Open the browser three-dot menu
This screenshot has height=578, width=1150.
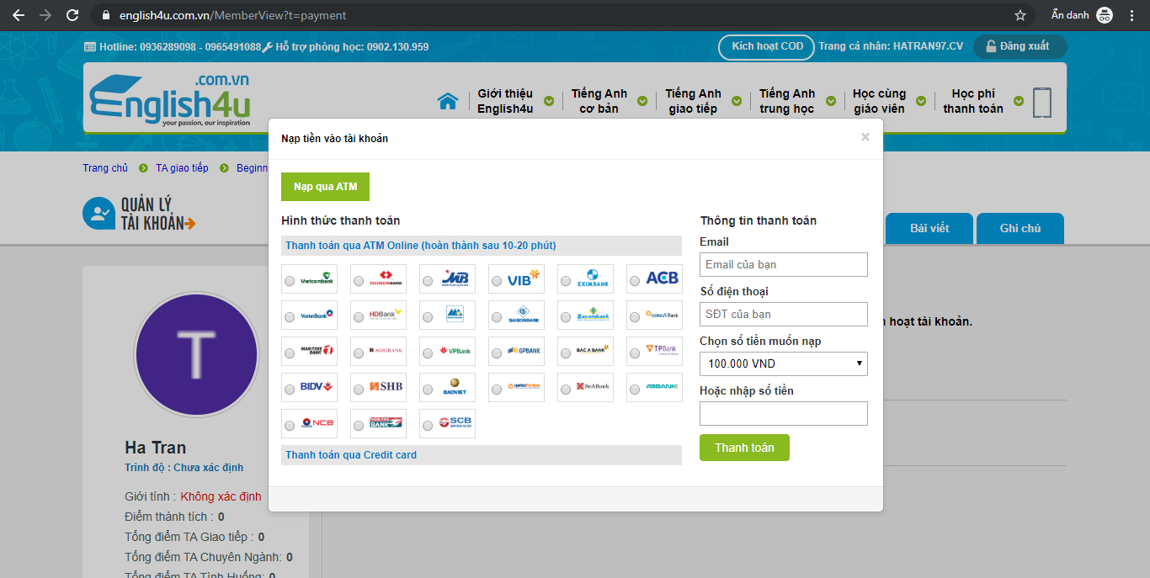pos(1132,15)
